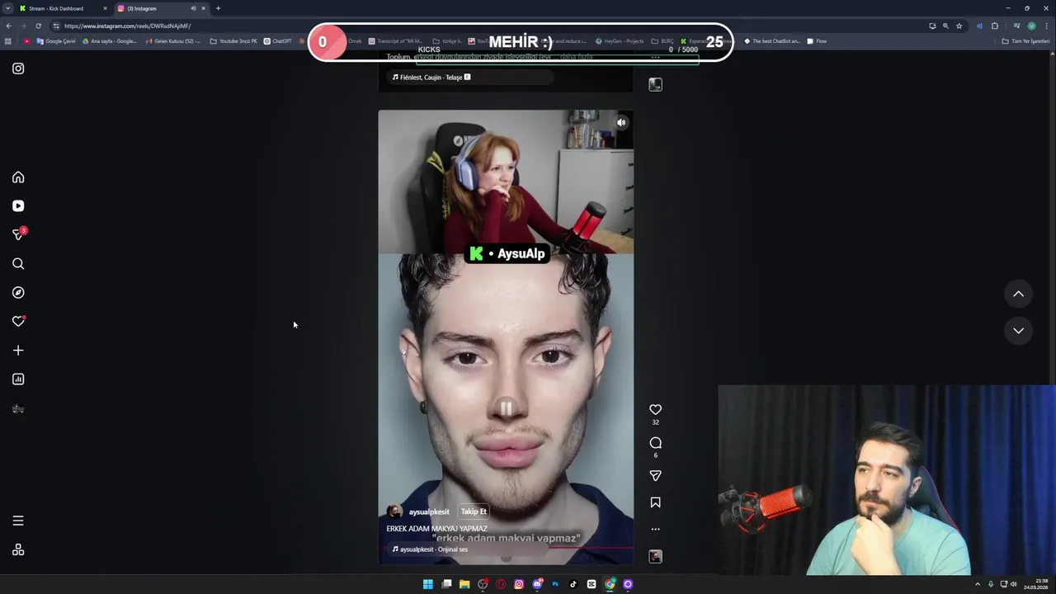This screenshot has width=1056, height=594.
Task: Go to the next reel with the down arrow
Action: [x=1018, y=330]
